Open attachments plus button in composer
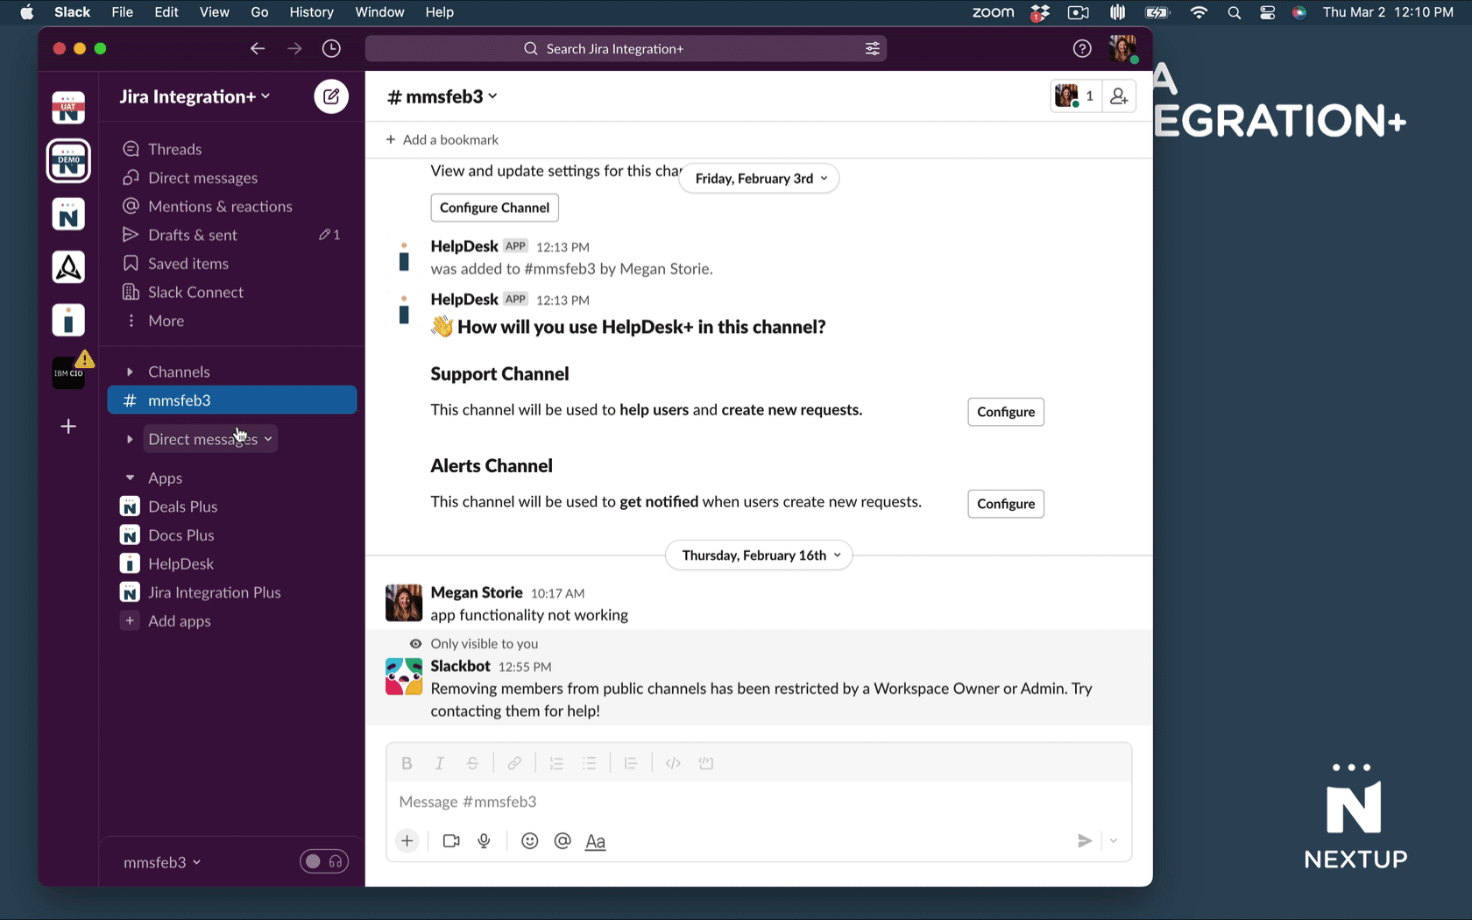The width and height of the screenshot is (1472, 920). pyautogui.click(x=407, y=841)
